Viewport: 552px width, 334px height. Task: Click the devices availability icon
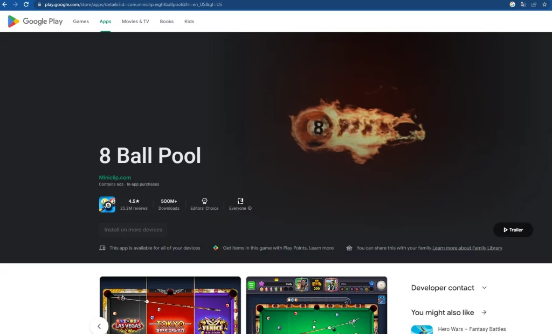(x=102, y=248)
